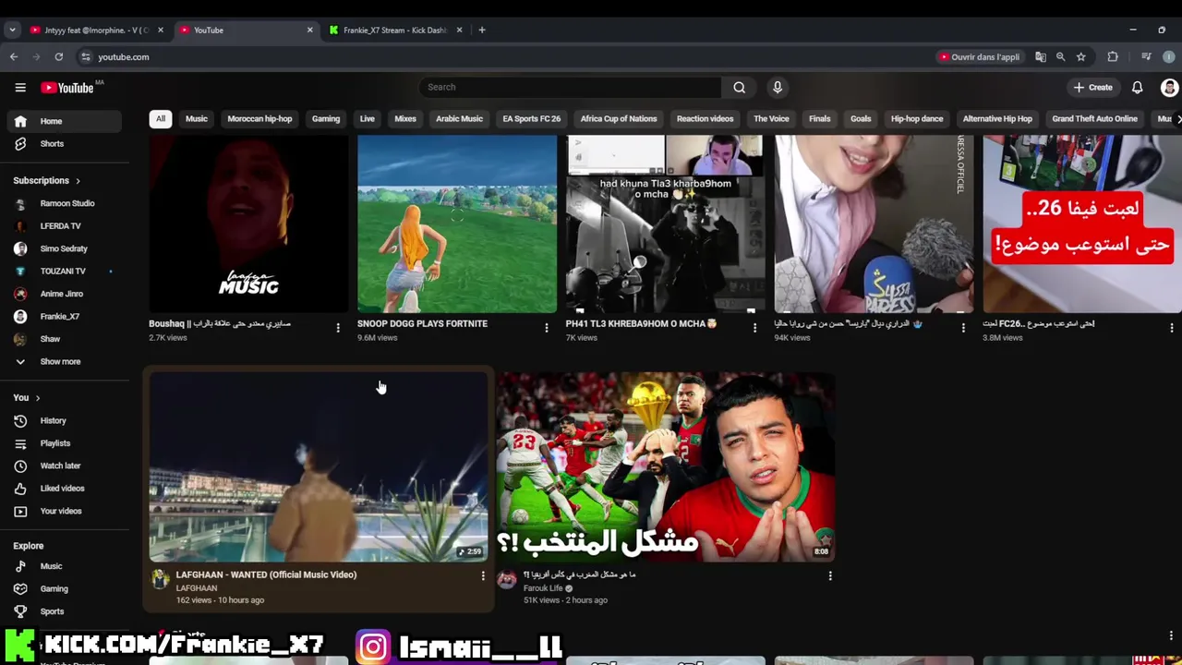This screenshot has width=1182, height=665.
Task: Click Ouvrir dans l'appli button
Action: click(979, 57)
